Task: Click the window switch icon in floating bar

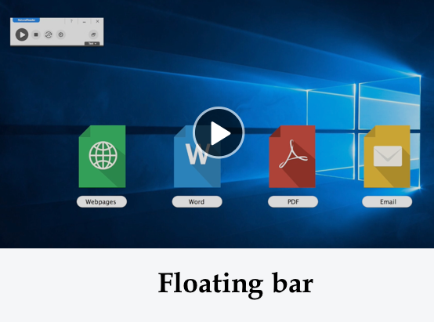Action: coord(93,34)
